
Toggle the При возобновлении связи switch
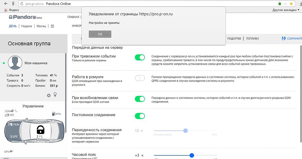pos(140,99)
